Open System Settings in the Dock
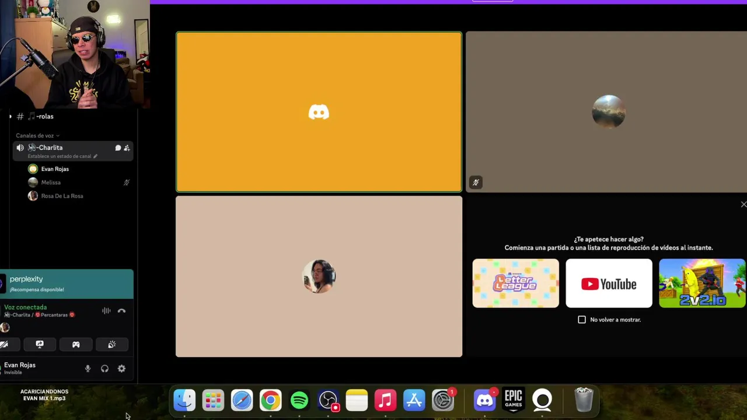 click(443, 400)
